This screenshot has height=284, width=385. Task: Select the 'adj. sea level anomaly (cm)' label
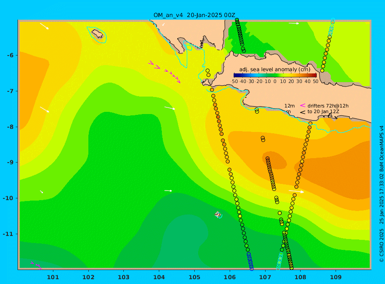275,69
